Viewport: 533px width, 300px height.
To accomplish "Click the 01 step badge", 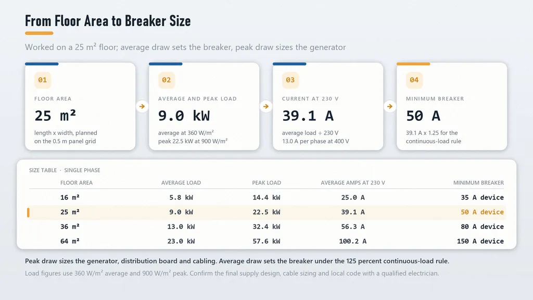I will point(43,80).
